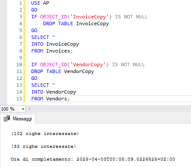The height and width of the screenshot is (167, 191).
Task: Click 'FROM Invoices;' text
Action: point(52,51)
